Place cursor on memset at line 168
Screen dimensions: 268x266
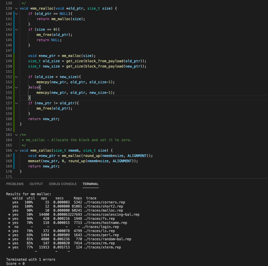click(x=34, y=161)
